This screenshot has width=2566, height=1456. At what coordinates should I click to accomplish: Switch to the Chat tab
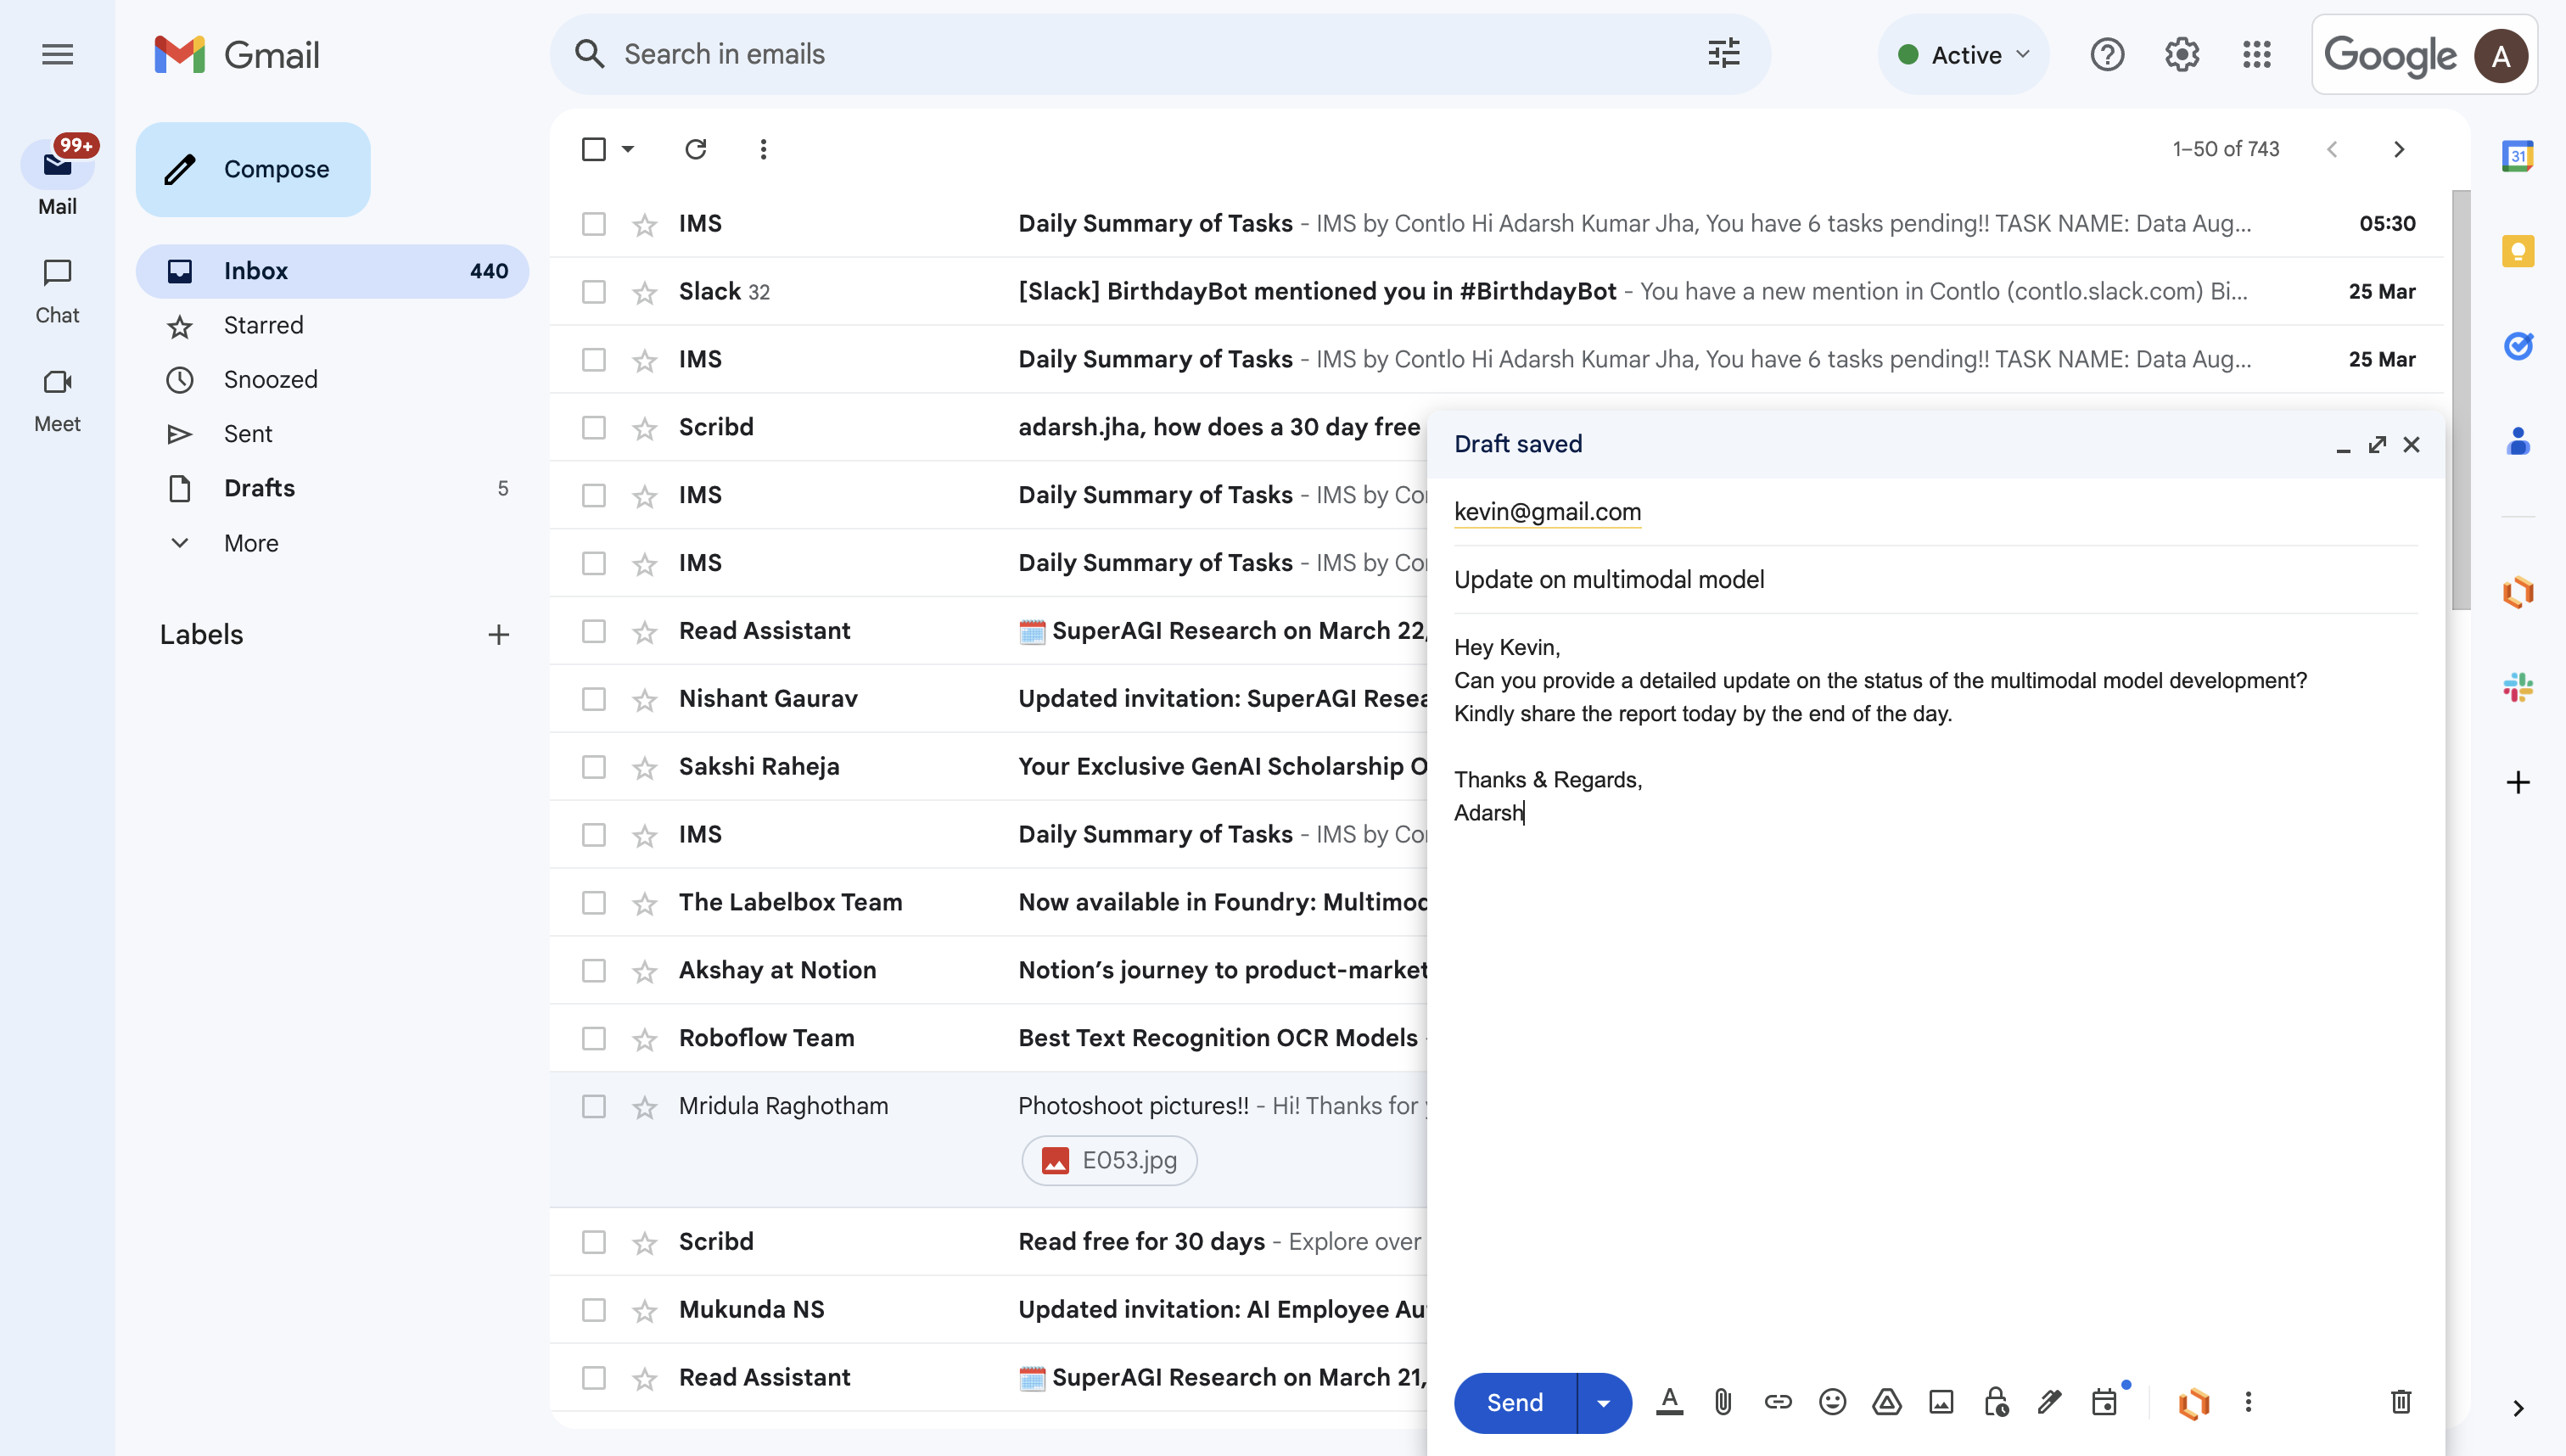pyautogui.click(x=57, y=291)
